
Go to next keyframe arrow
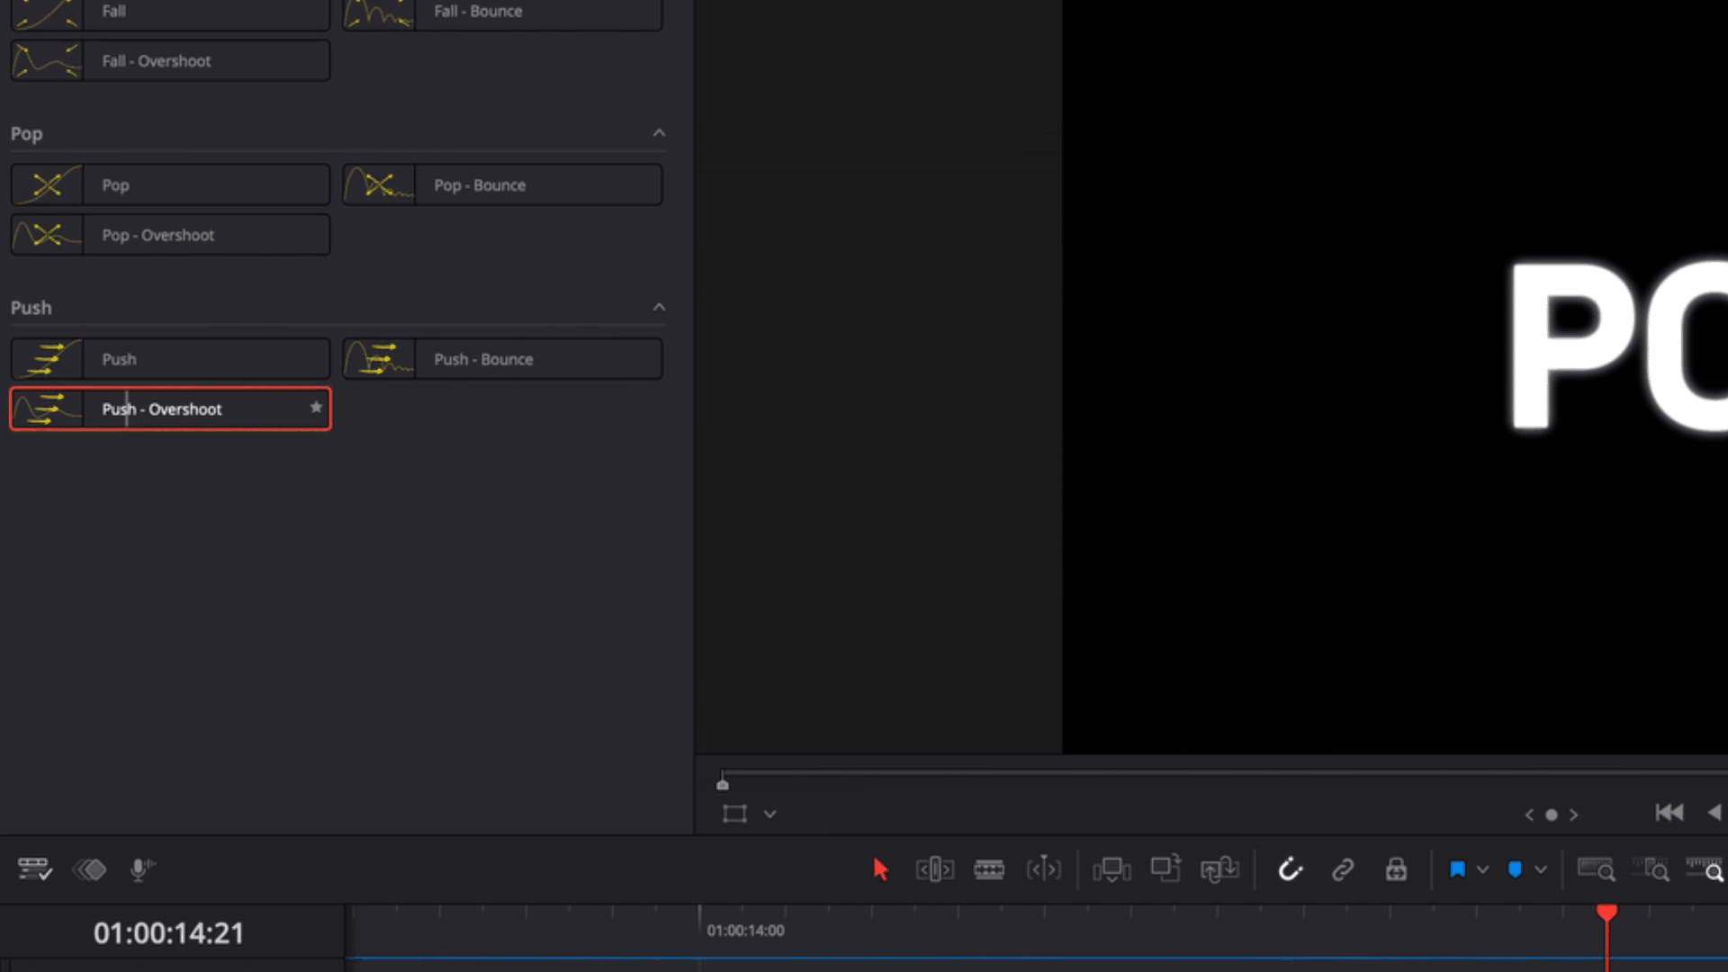point(1574,814)
